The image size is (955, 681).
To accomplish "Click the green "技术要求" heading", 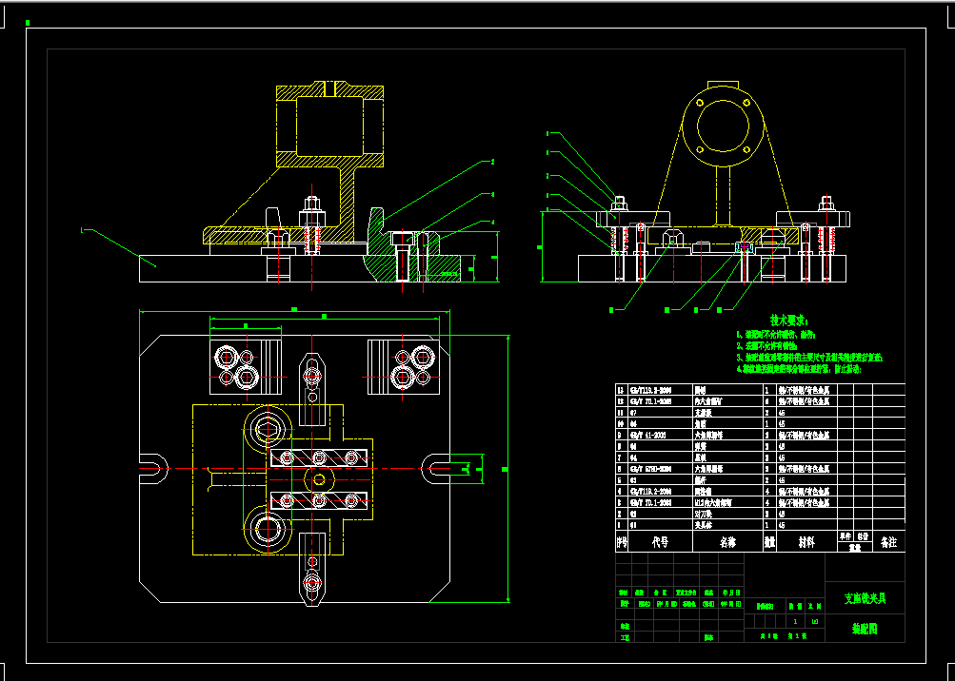I will pos(788,321).
